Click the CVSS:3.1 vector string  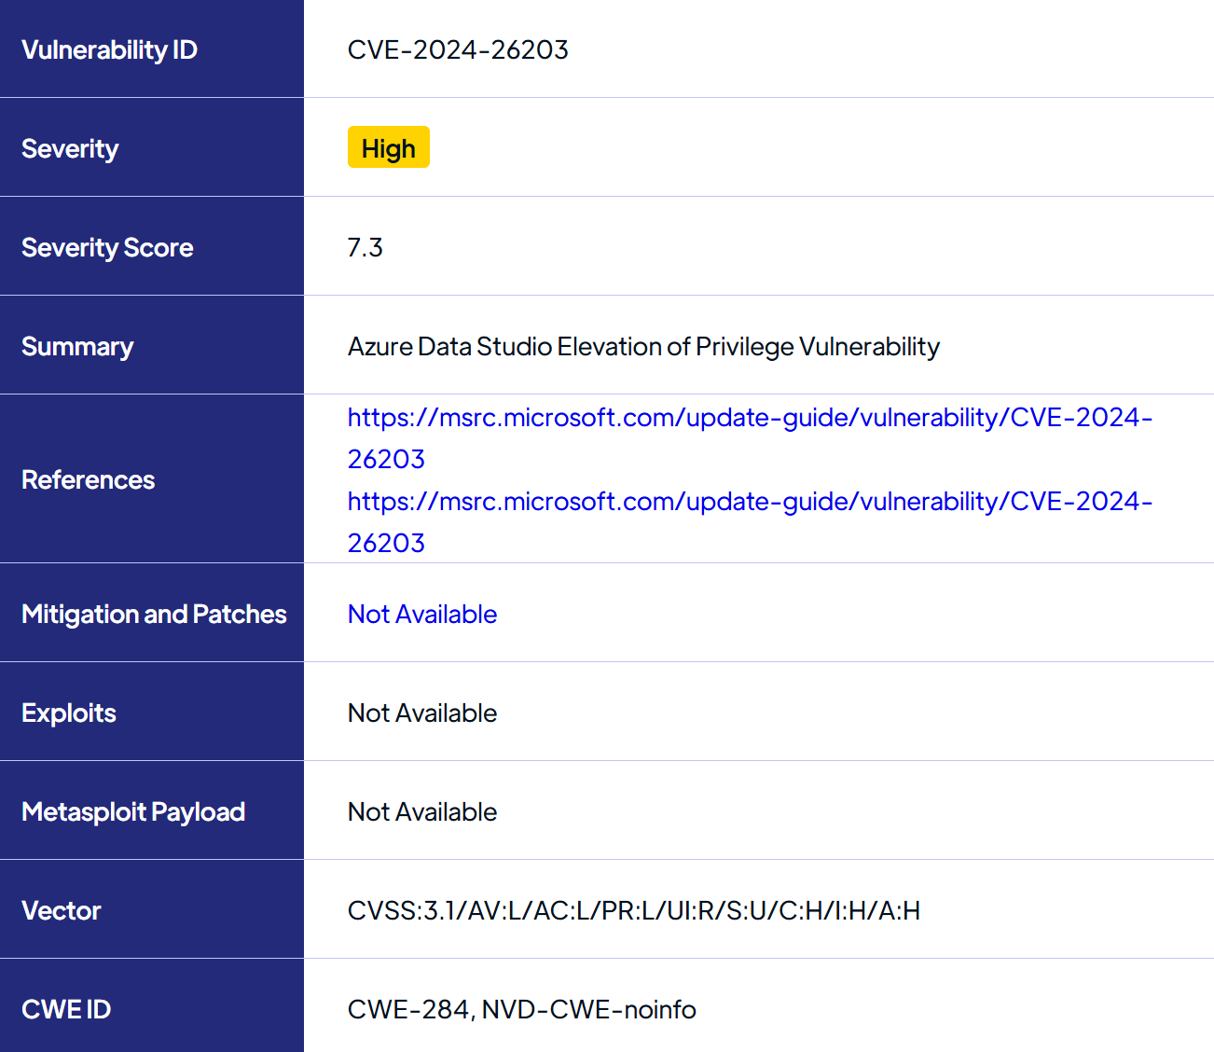(x=634, y=910)
